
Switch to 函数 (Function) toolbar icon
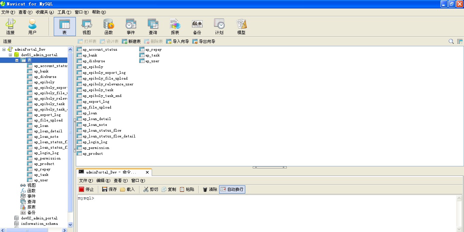coord(109,27)
